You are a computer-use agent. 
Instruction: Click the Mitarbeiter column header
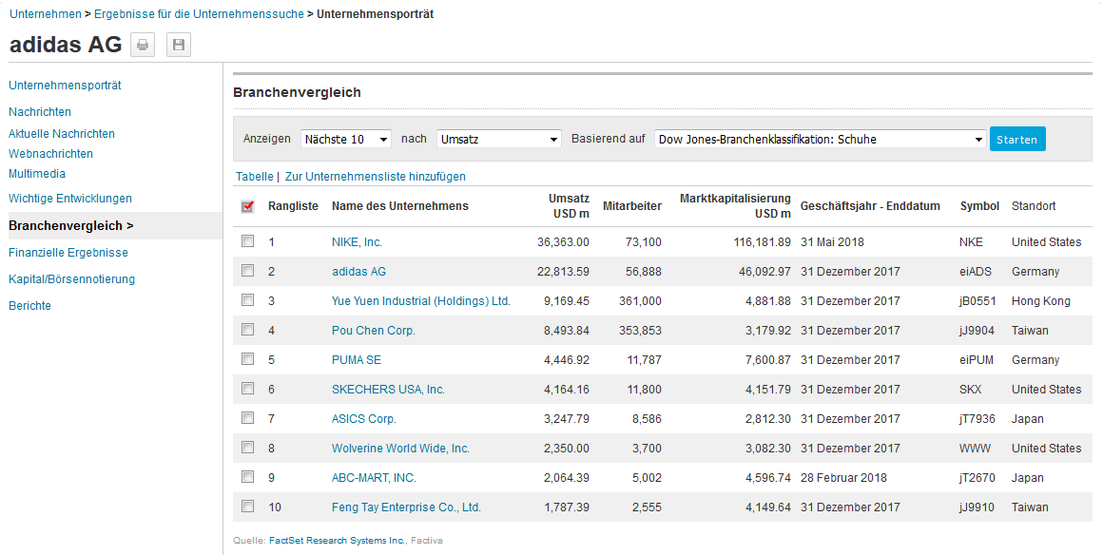tap(631, 206)
